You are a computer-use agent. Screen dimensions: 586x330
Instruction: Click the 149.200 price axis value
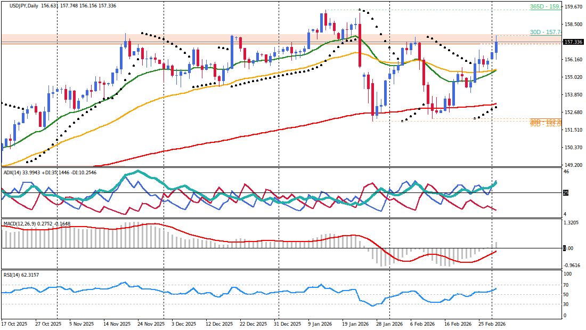pos(574,165)
